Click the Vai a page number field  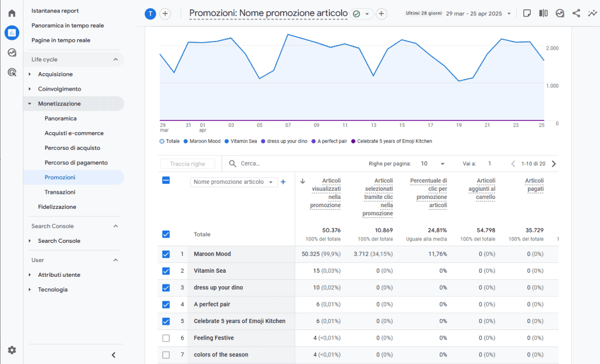pyautogui.click(x=489, y=164)
